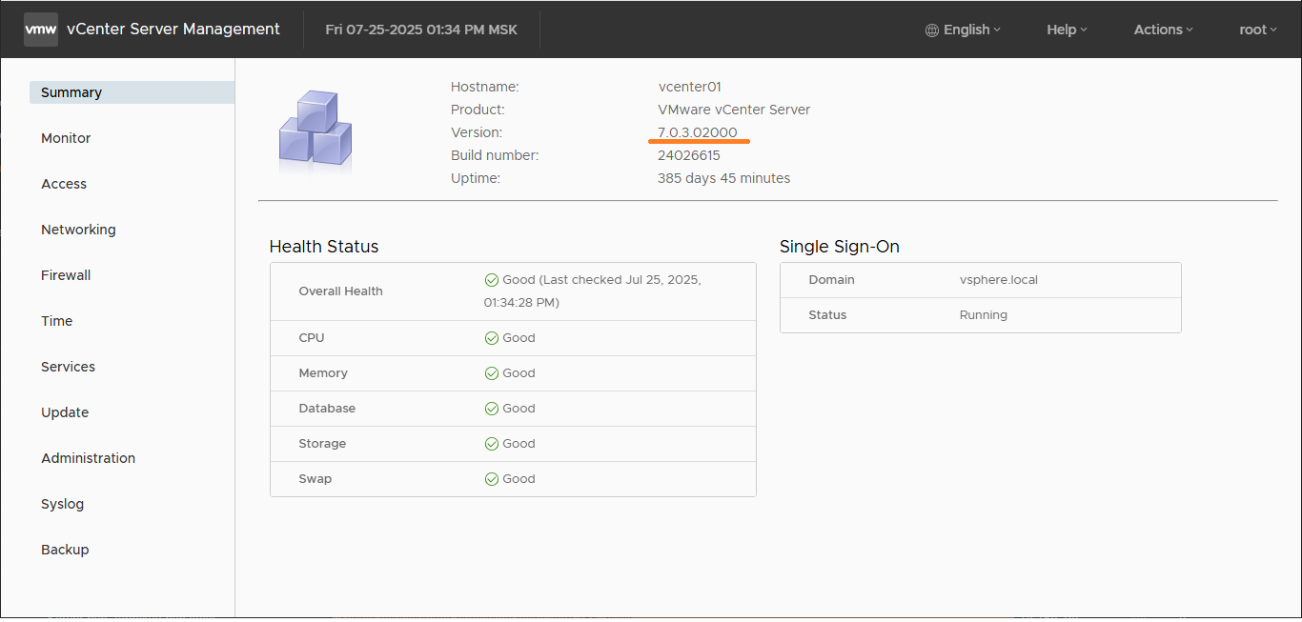This screenshot has height=622, width=1302.
Task: Click the Database good status check icon
Action: [492, 409]
